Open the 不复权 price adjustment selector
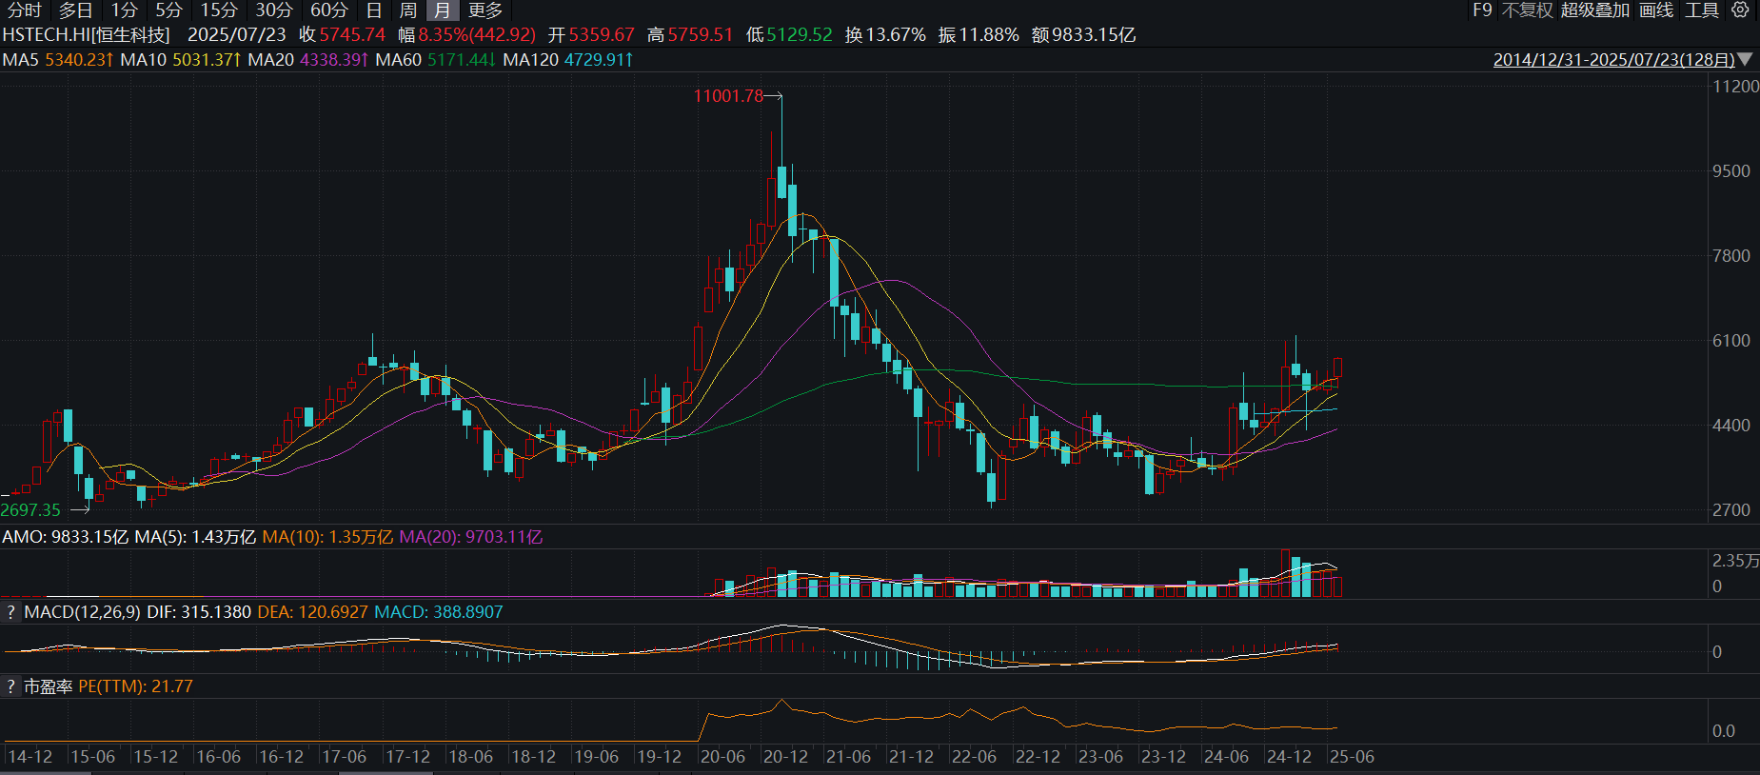This screenshot has width=1760, height=775. (1527, 10)
